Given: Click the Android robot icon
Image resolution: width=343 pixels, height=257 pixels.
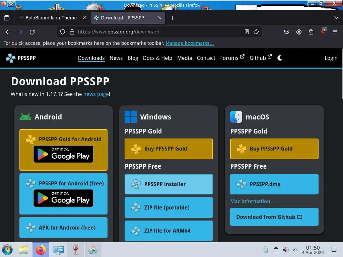Looking at the screenshot, I should (x=25, y=117).
